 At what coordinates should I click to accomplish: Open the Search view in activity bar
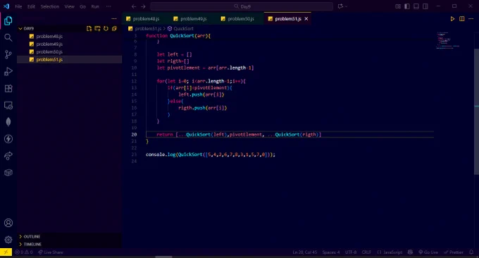click(8, 37)
